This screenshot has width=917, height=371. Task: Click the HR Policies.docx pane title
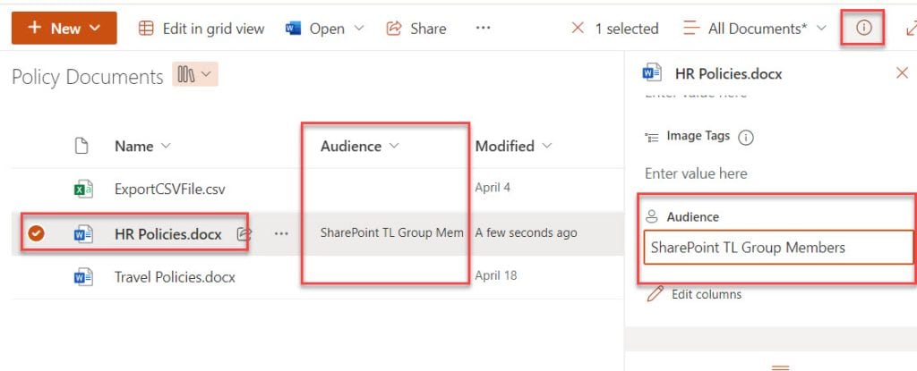pyautogui.click(x=728, y=73)
